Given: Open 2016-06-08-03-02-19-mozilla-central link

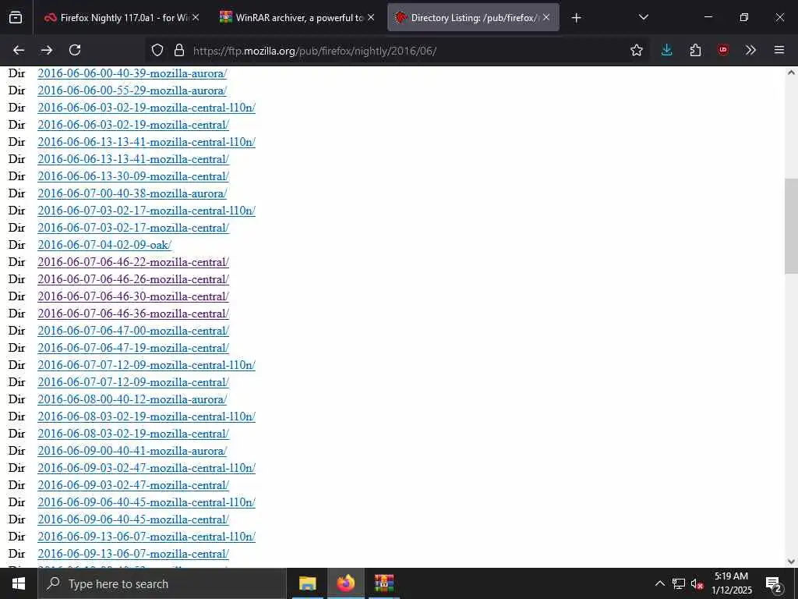Looking at the screenshot, I should [133, 434].
